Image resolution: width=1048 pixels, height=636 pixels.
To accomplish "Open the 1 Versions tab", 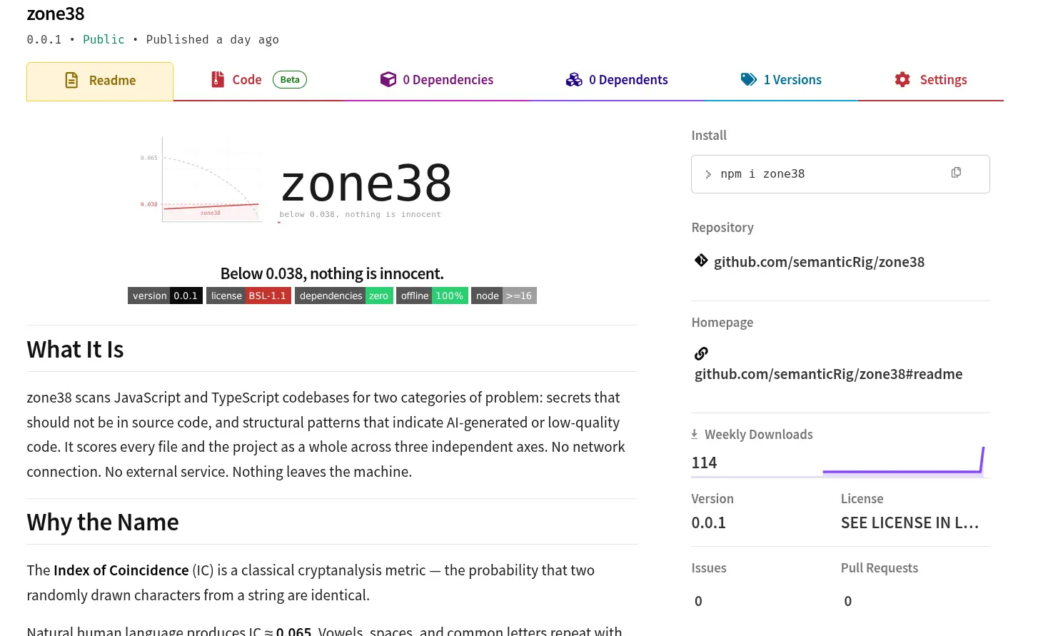I will pos(781,80).
